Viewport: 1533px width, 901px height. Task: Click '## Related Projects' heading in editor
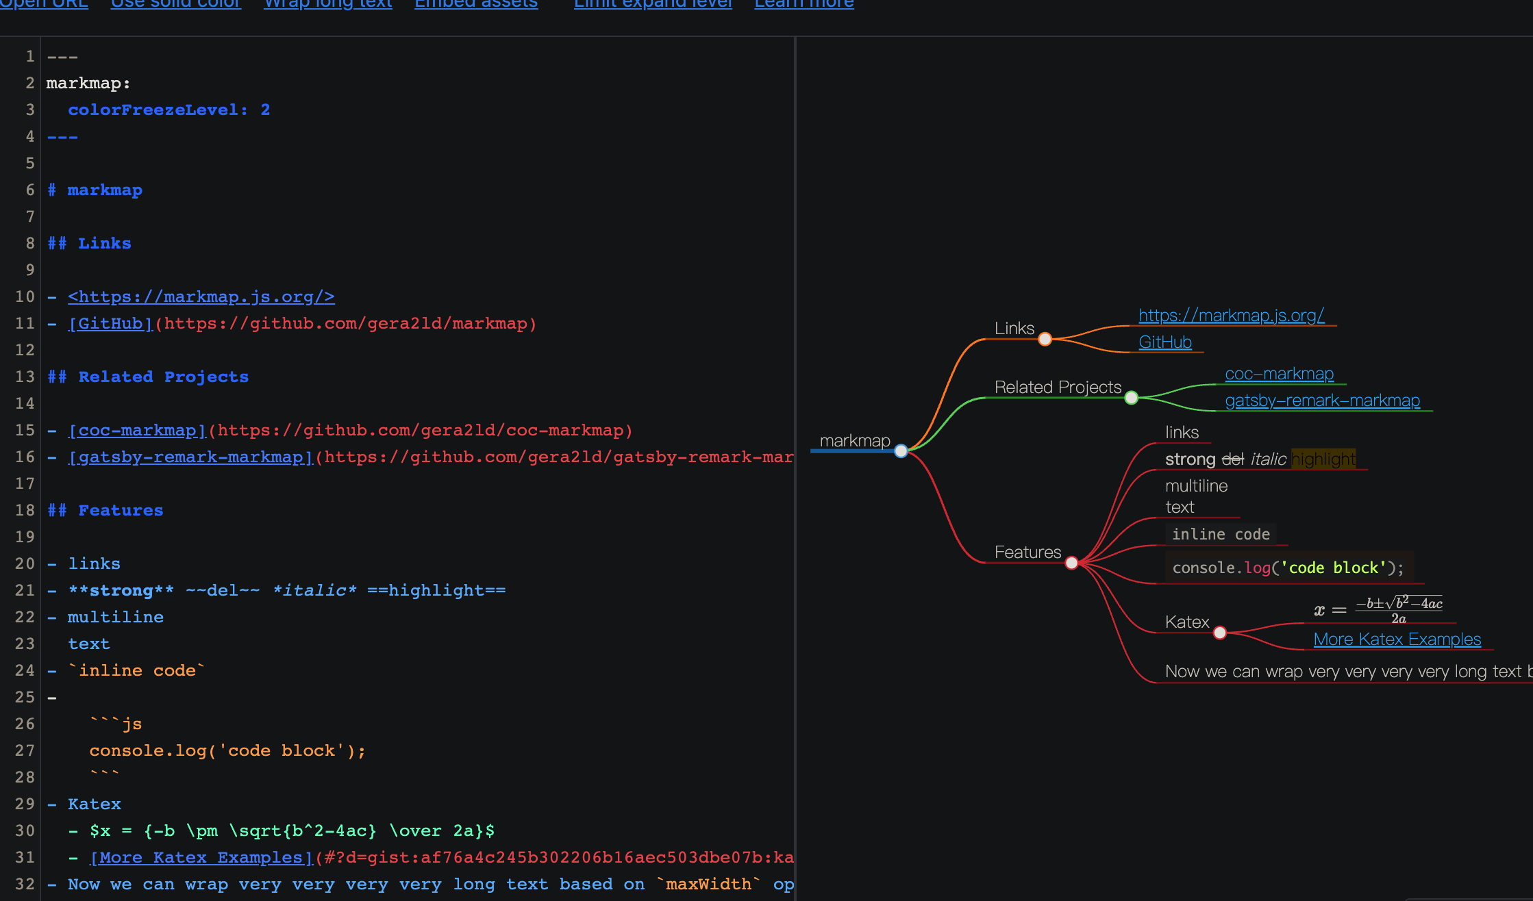(x=148, y=377)
